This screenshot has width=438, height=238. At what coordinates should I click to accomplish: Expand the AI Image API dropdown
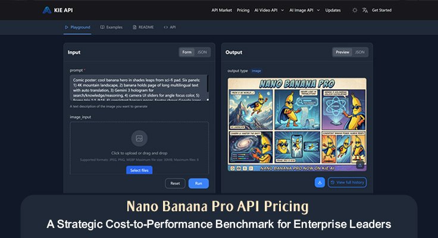pos(305,10)
